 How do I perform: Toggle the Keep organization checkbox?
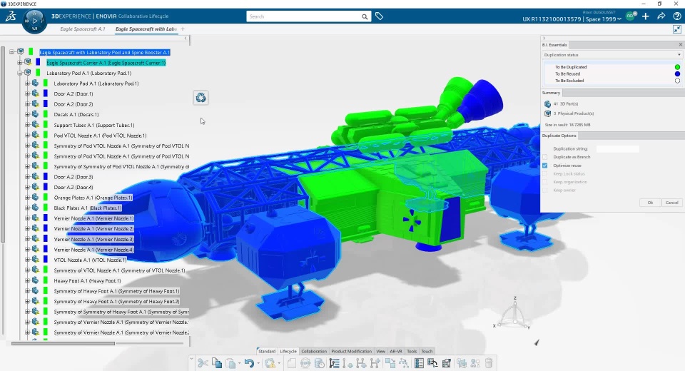pyautogui.click(x=544, y=182)
